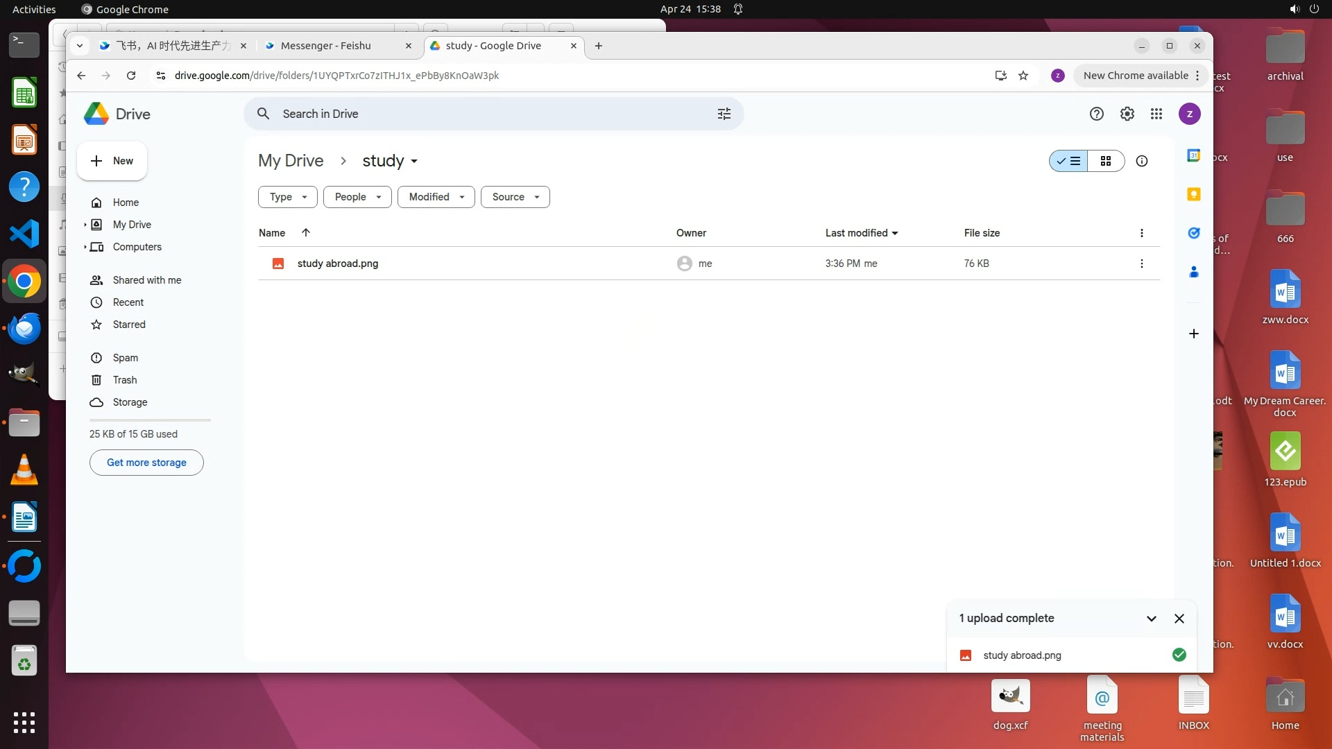Open Google Calendar side panel icon

(1193, 155)
